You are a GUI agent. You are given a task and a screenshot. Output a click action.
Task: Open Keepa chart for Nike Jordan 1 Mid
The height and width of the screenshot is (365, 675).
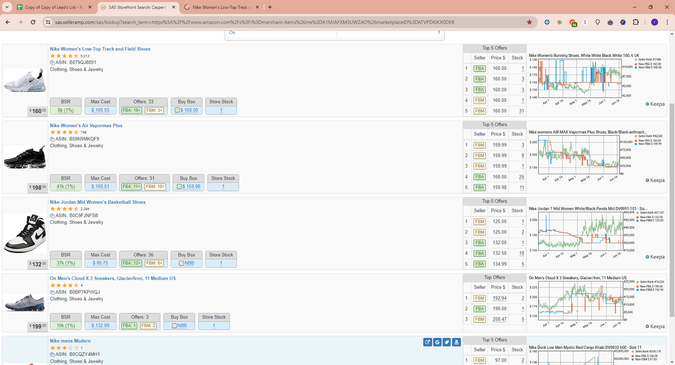(597, 233)
